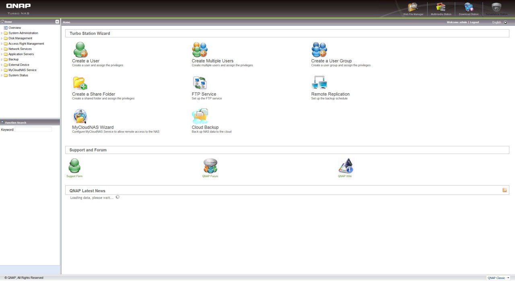The width and height of the screenshot is (515, 281).
Task: Click the QNAP Forum icon
Action: 210,166
